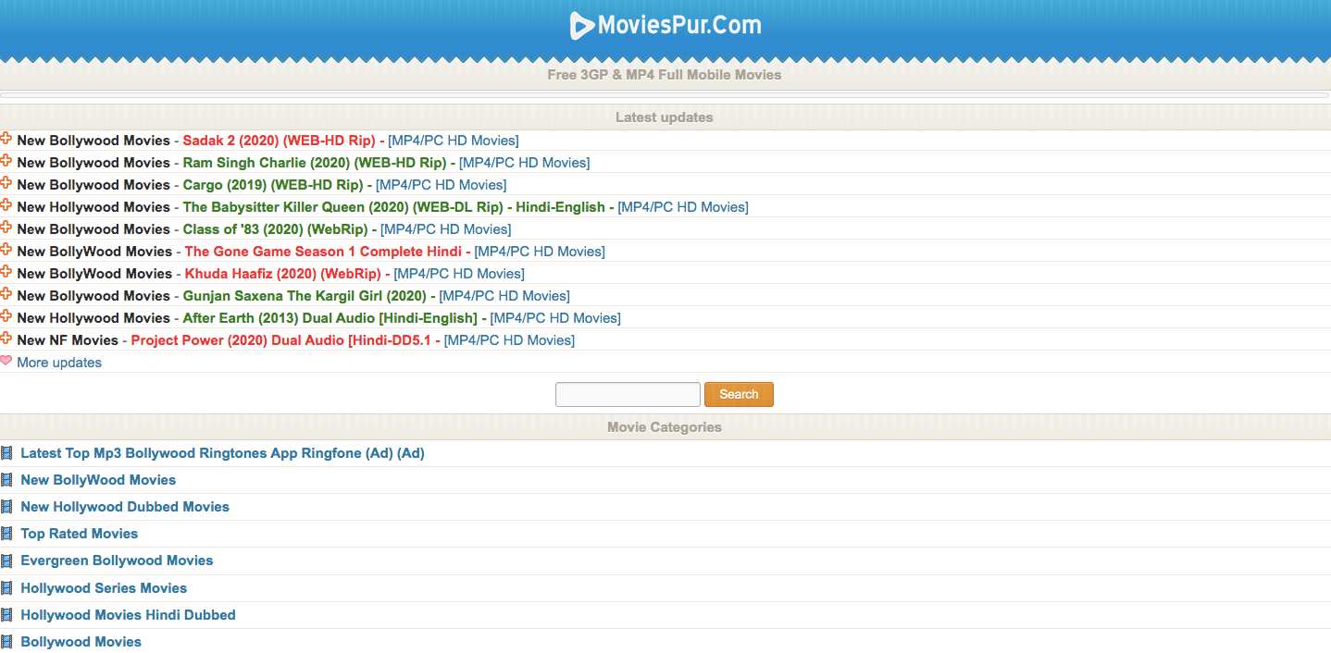This screenshot has width=1331, height=653.
Task: Click film icon beside New BollyWood Movies category
Action: tap(6, 480)
